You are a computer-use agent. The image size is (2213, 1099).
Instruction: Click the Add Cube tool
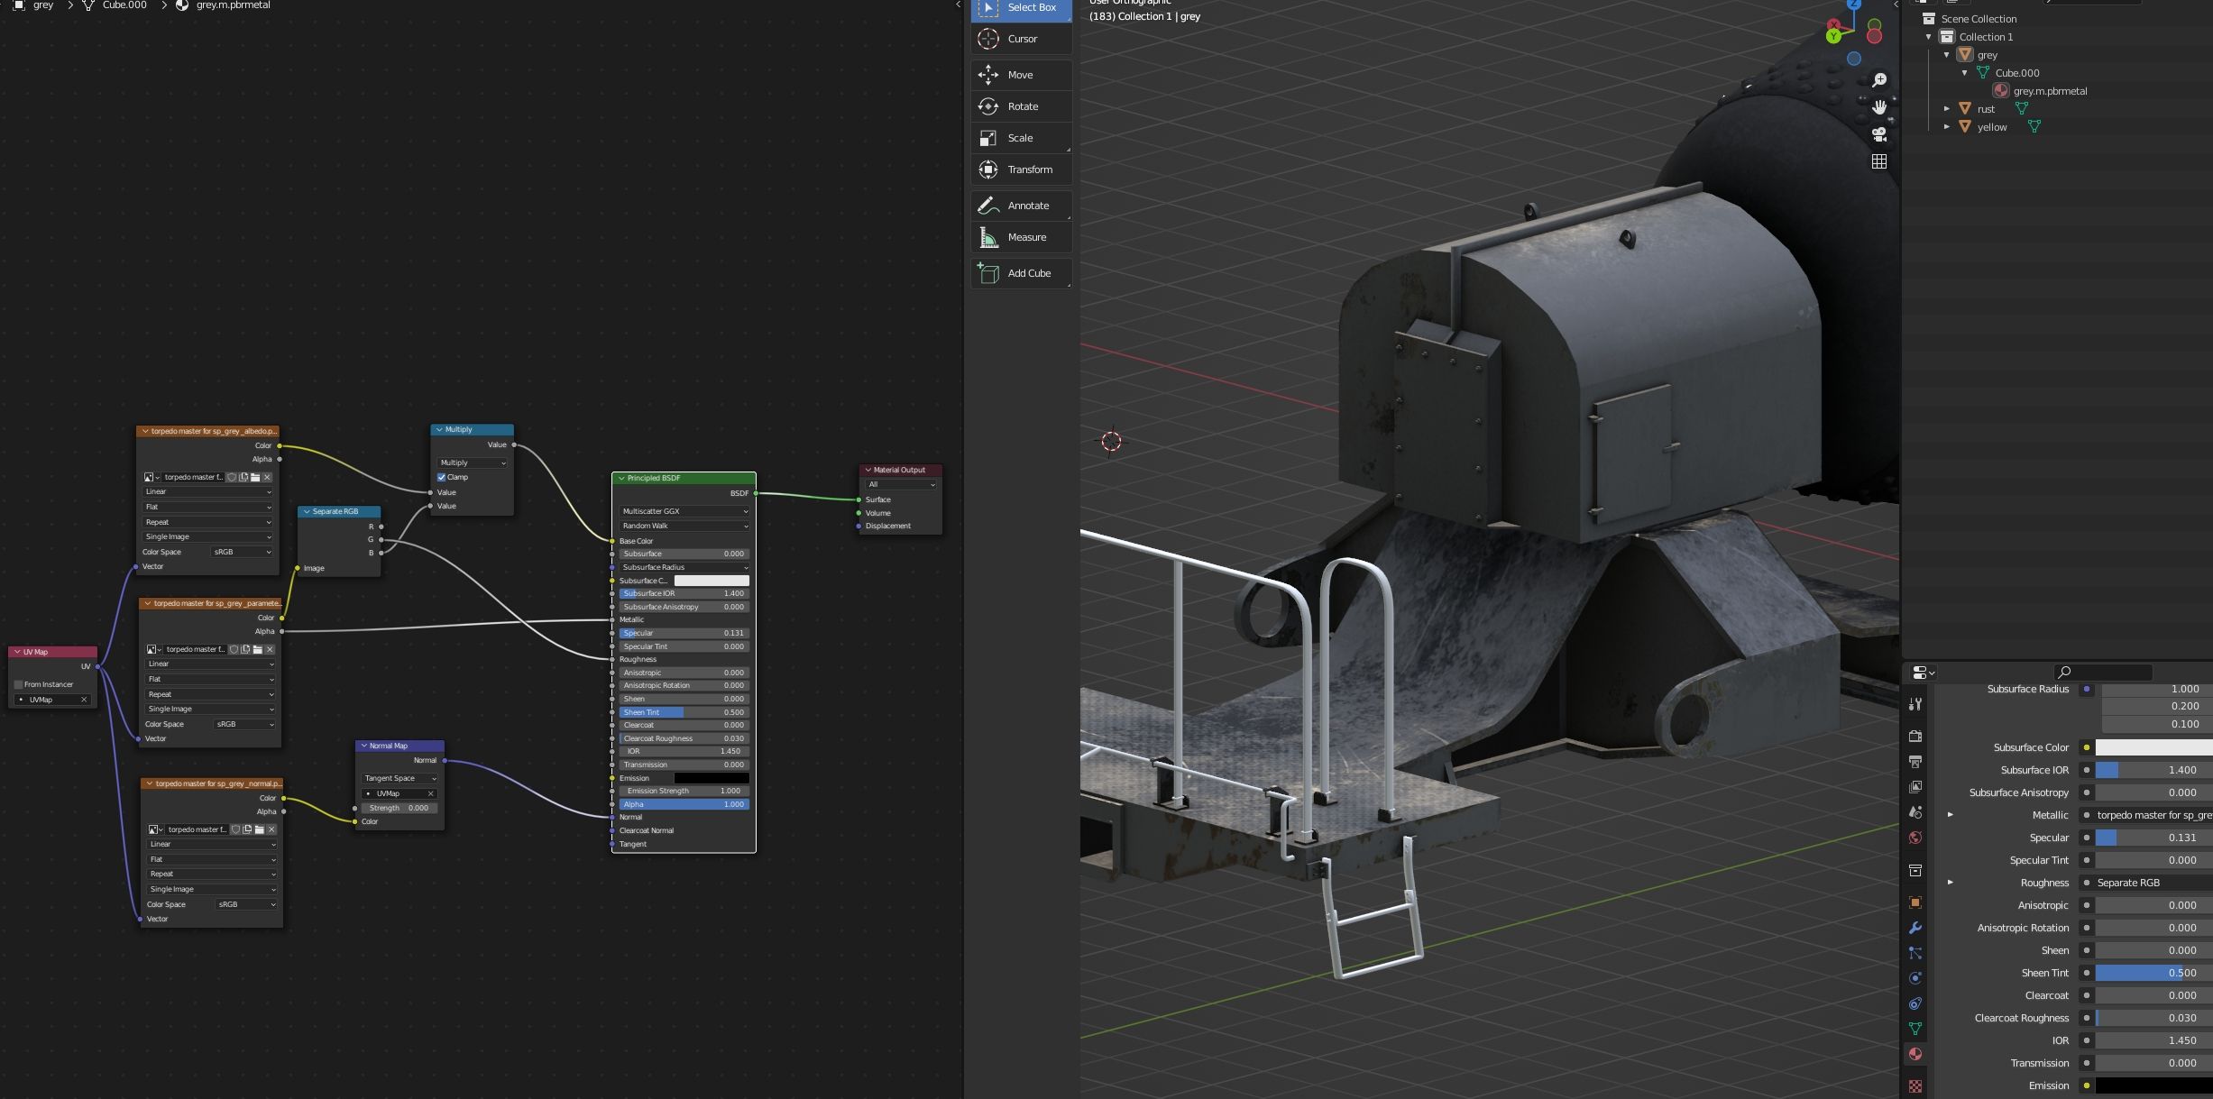[1021, 273]
